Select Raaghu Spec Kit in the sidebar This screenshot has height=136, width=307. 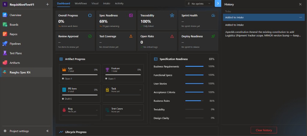tap(26, 72)
